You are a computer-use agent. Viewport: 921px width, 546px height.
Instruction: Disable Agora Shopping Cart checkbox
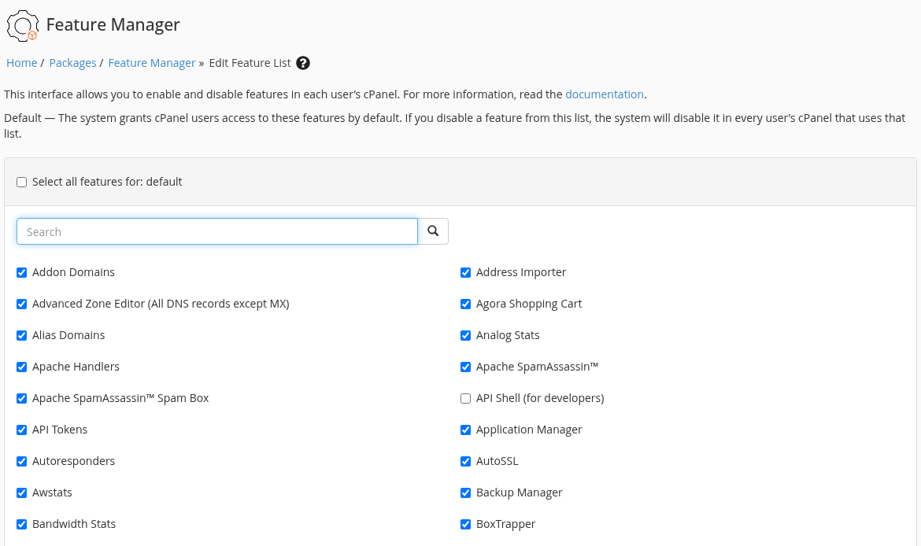466,304
